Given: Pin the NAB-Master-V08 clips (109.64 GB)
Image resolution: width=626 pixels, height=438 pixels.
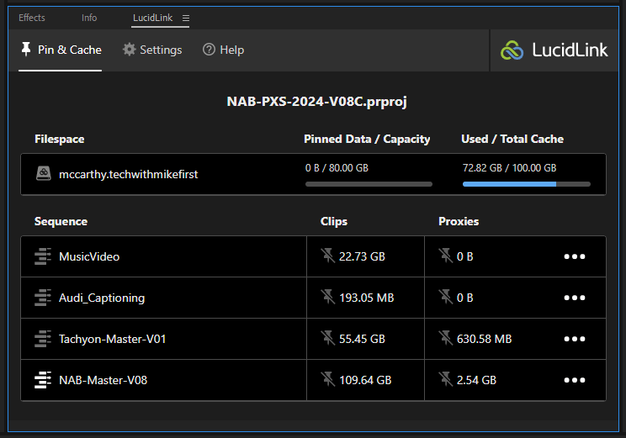Looking at the screenshot, I should pos(327,379).
